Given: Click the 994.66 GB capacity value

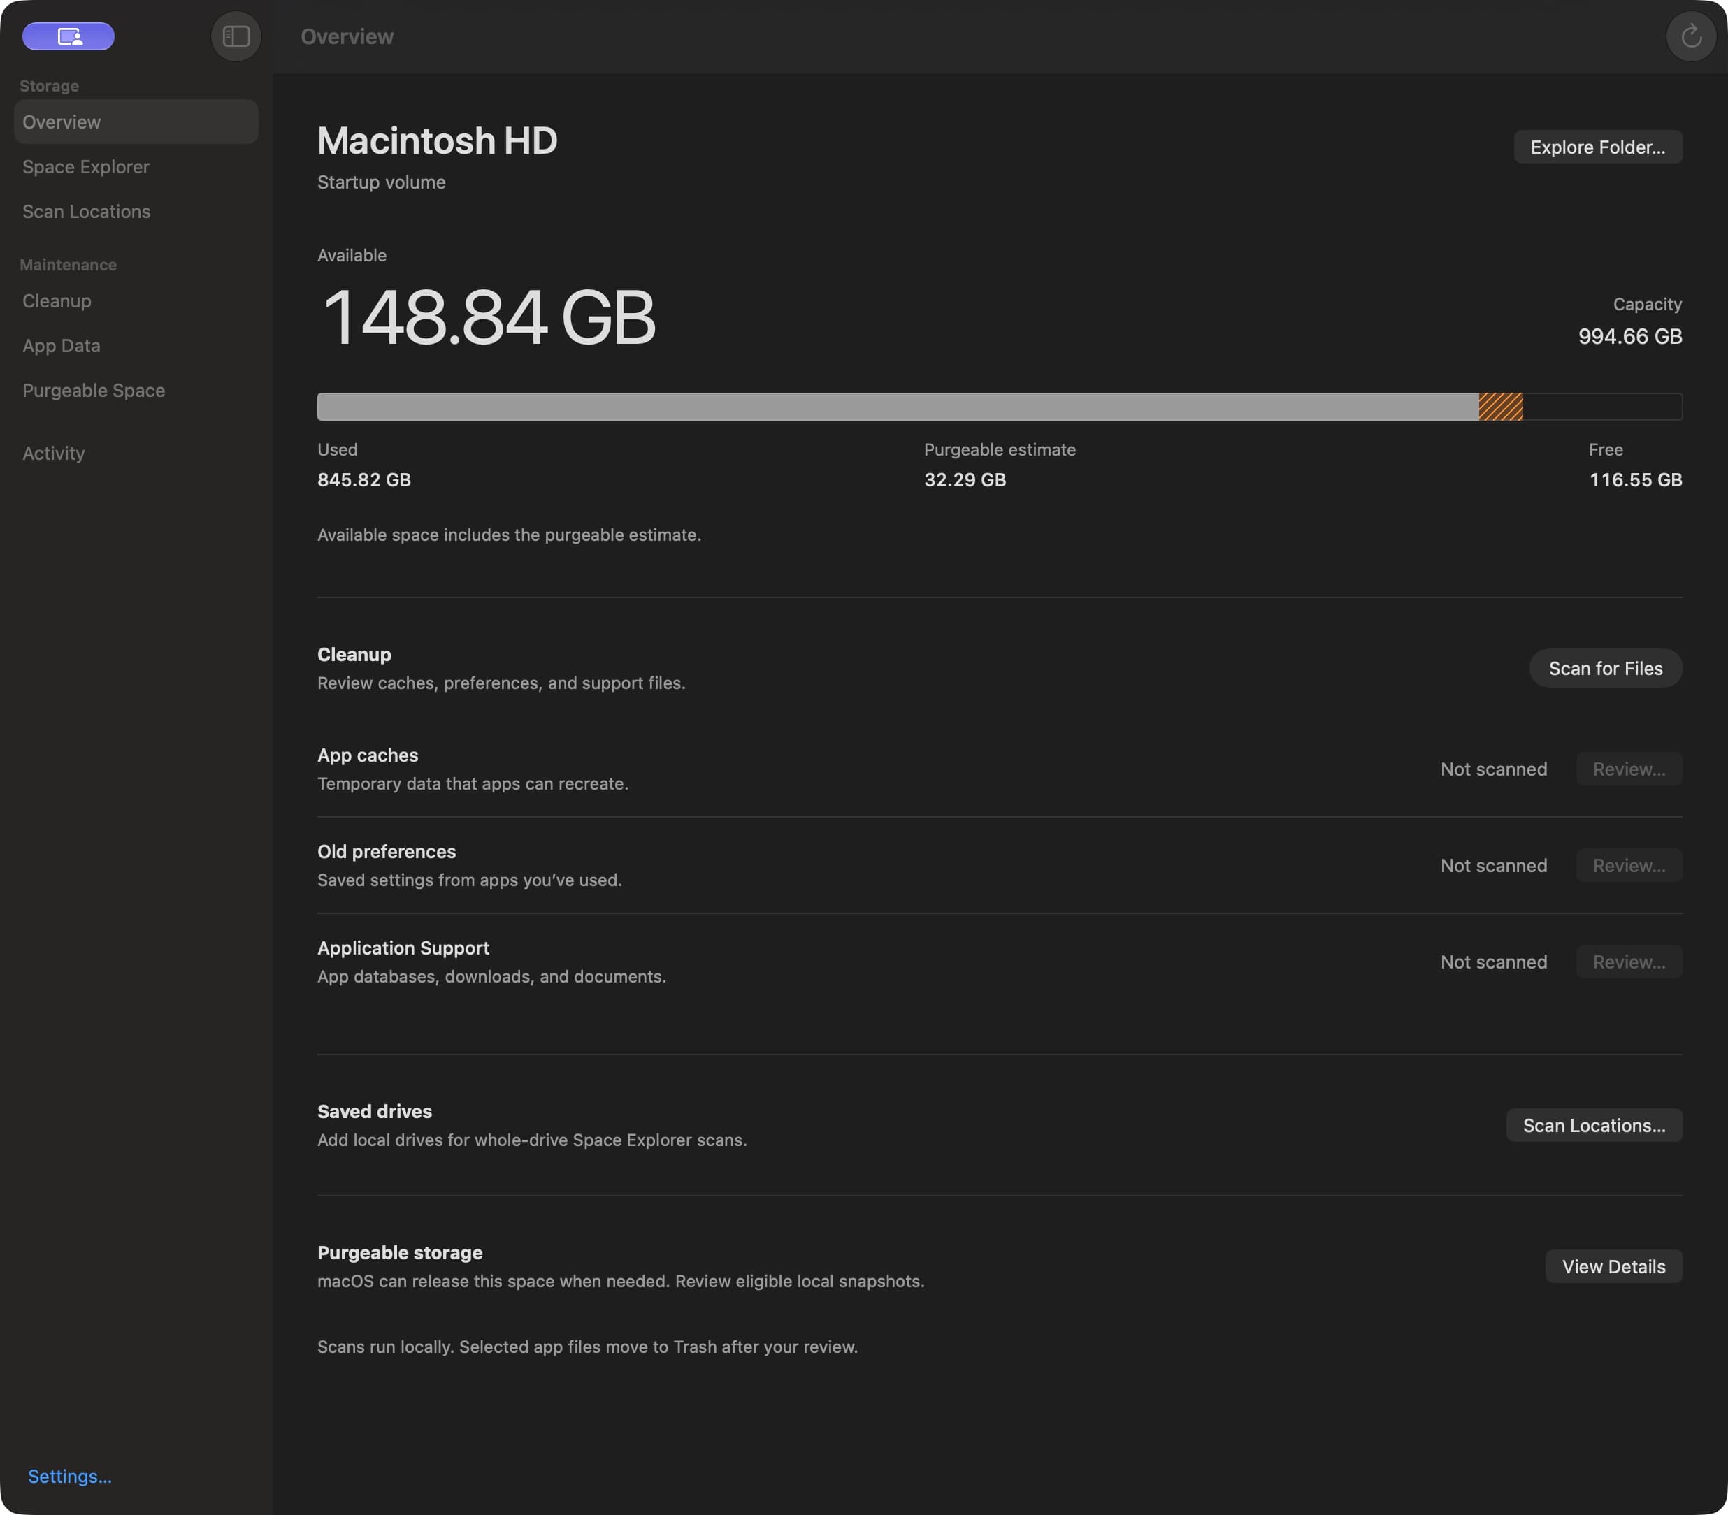Looking at the screenshot, I should pyautogui.click(x=1630, y=336).
